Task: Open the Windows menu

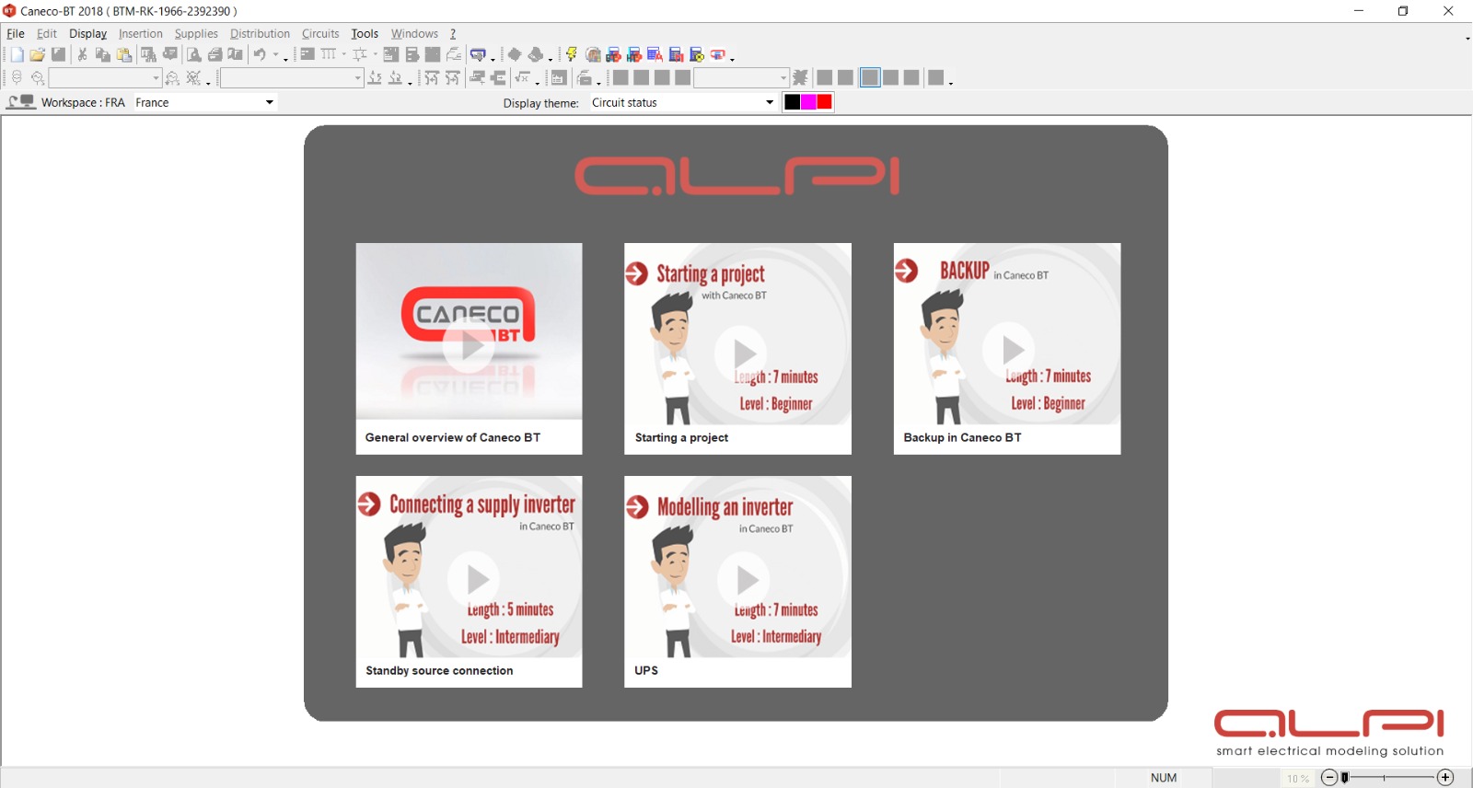Action: [414, 33]
